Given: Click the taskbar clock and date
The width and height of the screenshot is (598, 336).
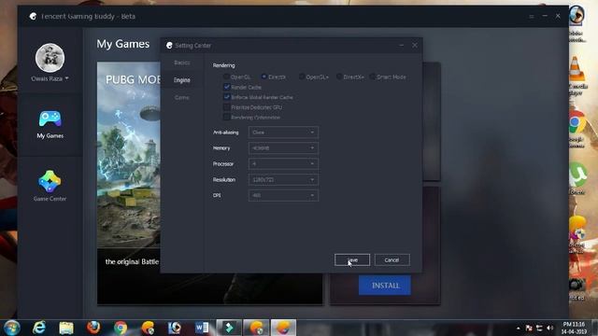Looking at the screenshot, I should (574, 328).
